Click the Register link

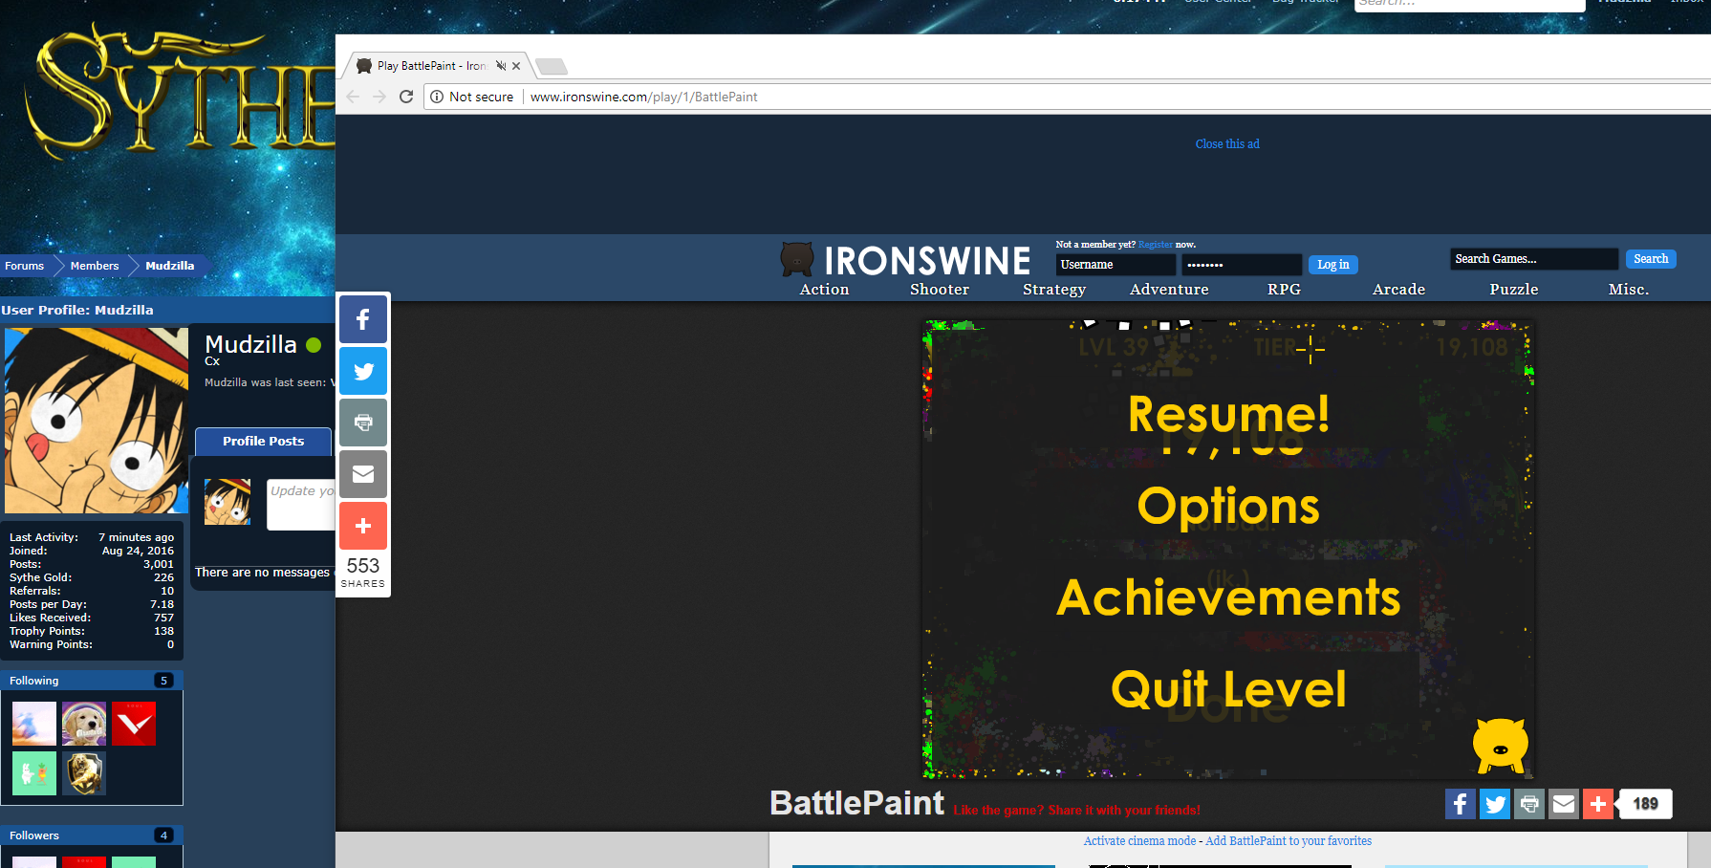1155,245
